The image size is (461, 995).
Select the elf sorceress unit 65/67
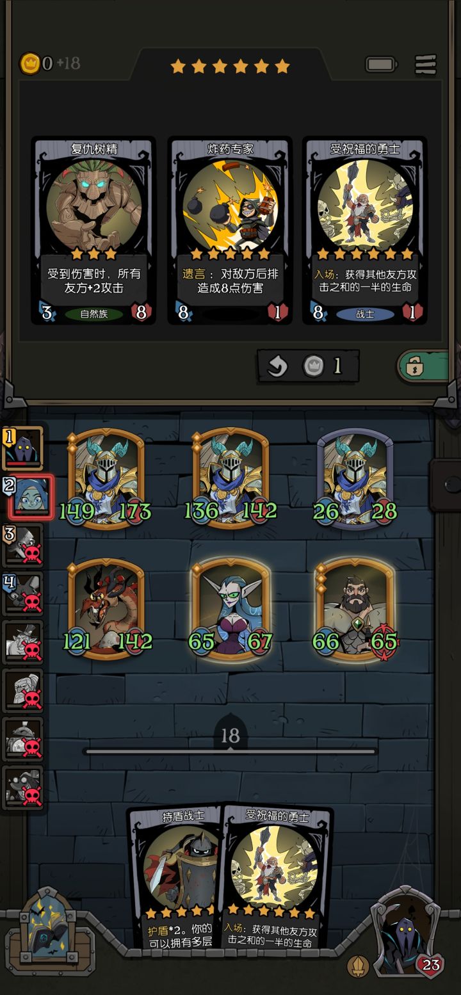[x=230, y=608]
